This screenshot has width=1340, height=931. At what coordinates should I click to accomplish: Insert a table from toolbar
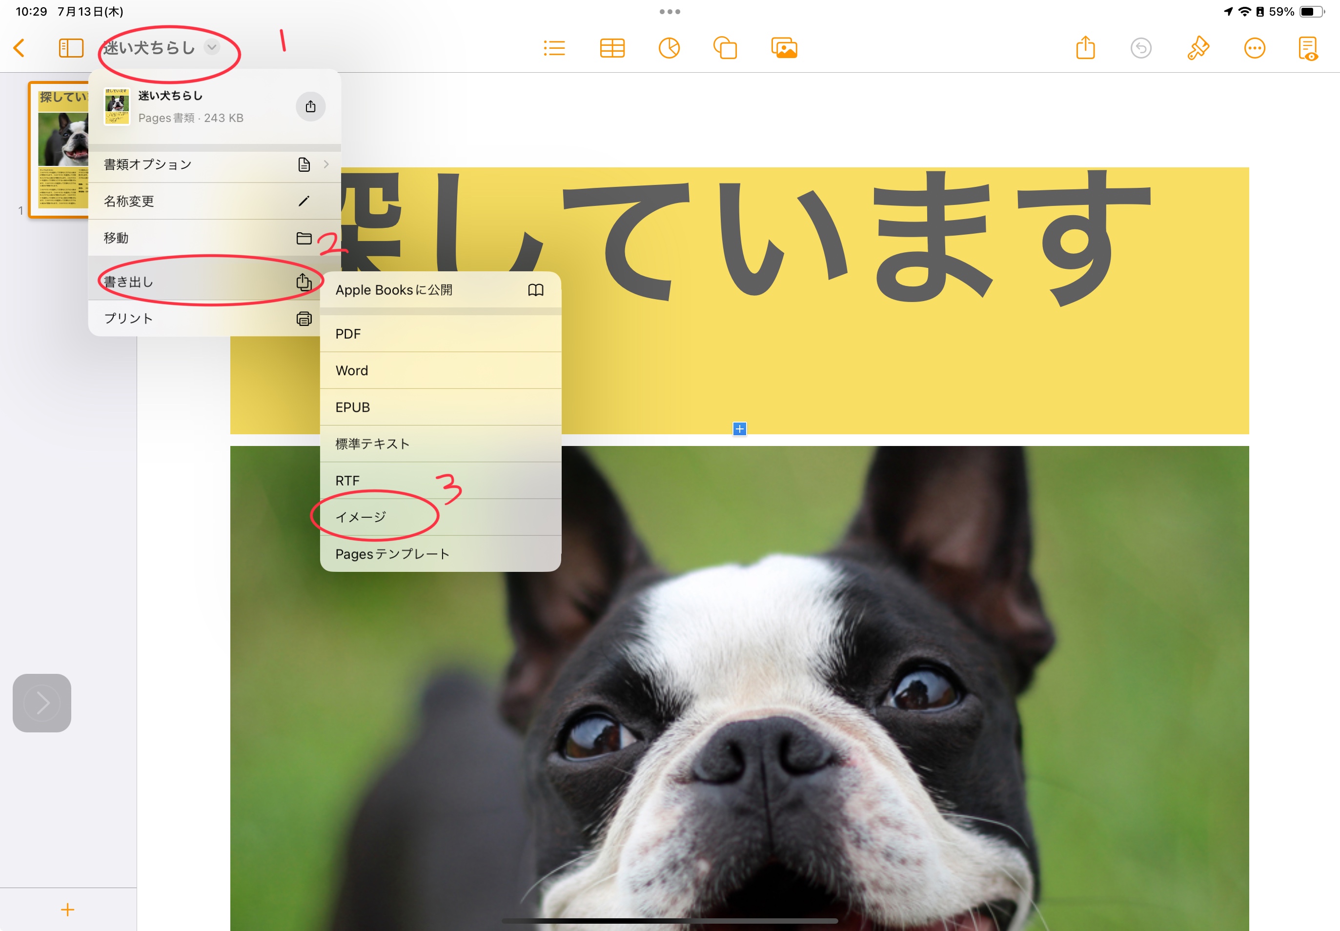click(612, 48)
